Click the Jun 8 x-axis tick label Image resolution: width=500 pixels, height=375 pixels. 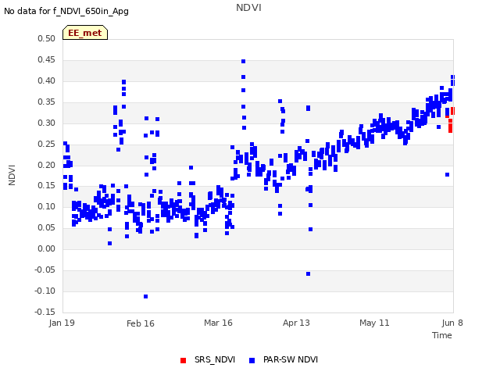452,323
